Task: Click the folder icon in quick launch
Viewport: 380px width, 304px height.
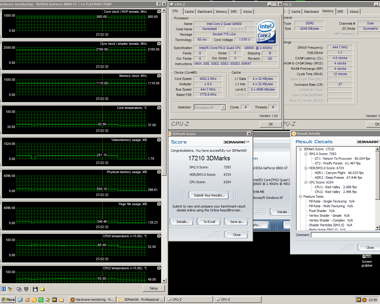Action: click(x=61, y=300)
